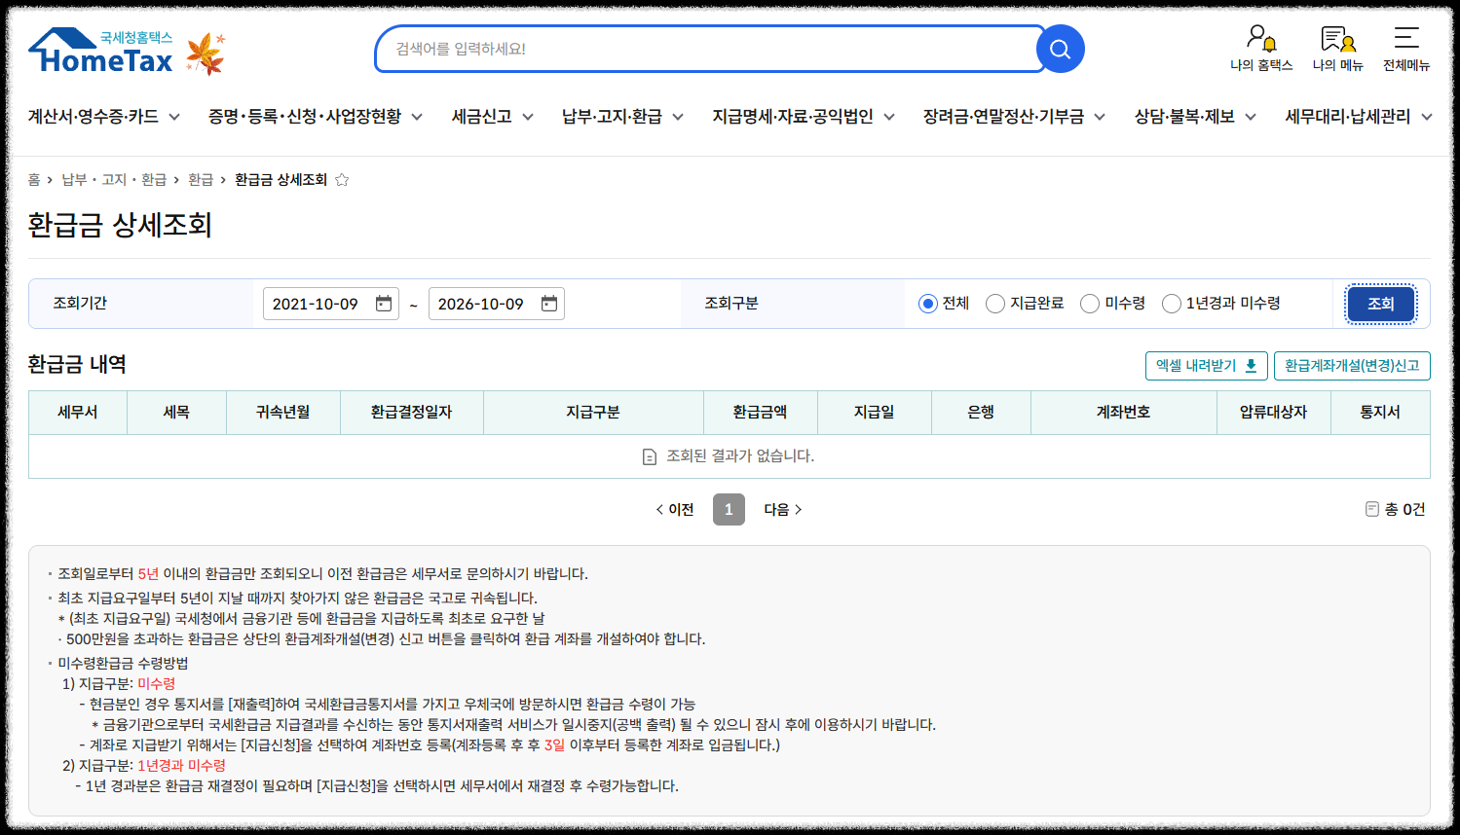The image size is (1460, 835).
Task: Expand the 계산서·영수증·카드 menu
Action: (x=104, y=117)
